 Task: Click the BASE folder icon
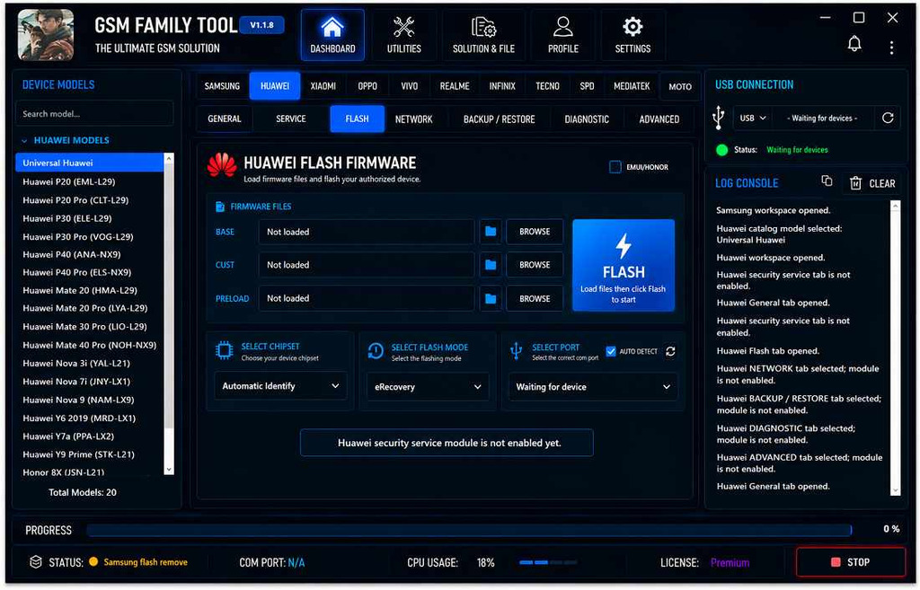pyautogui.click(x=490, y=232)
